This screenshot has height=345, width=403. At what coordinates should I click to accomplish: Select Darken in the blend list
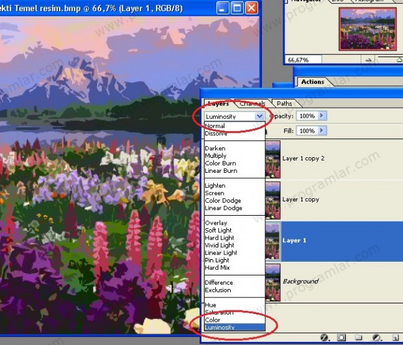(215, 148)
